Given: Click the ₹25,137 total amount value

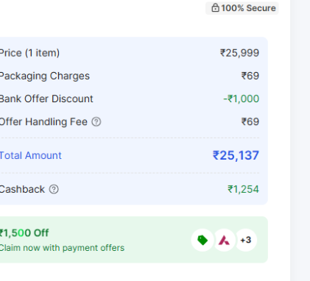Looking at the screenshot, I should [x=236, y=155].
